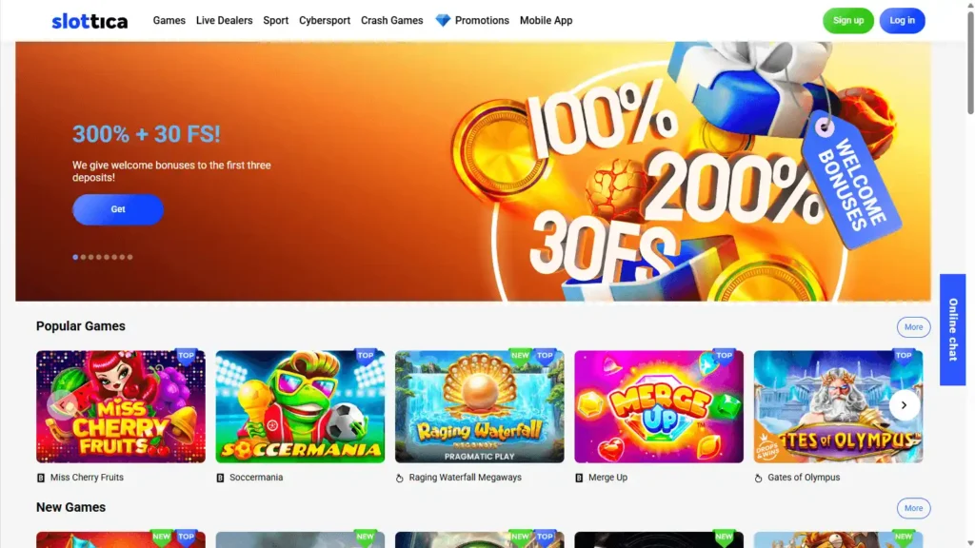
Task: Show next popular games with arrow
Action: click(x=905, y=405)
